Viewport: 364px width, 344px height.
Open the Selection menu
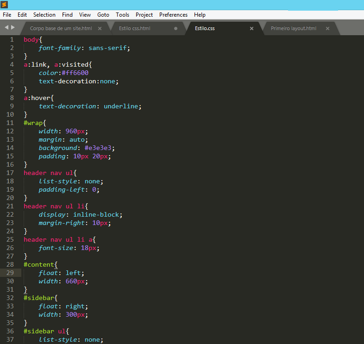[x=44, y=15]
